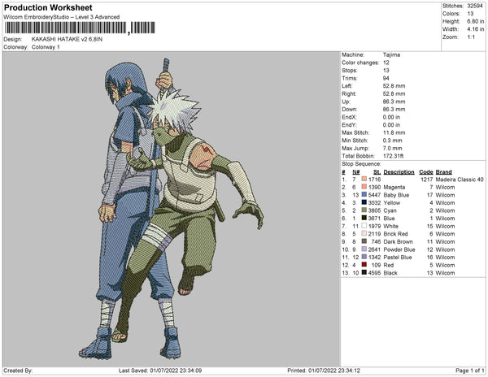This screenshot has width=488, height=377.
Task: Select the Black 4595 color swatch
Action: [364, 272]
